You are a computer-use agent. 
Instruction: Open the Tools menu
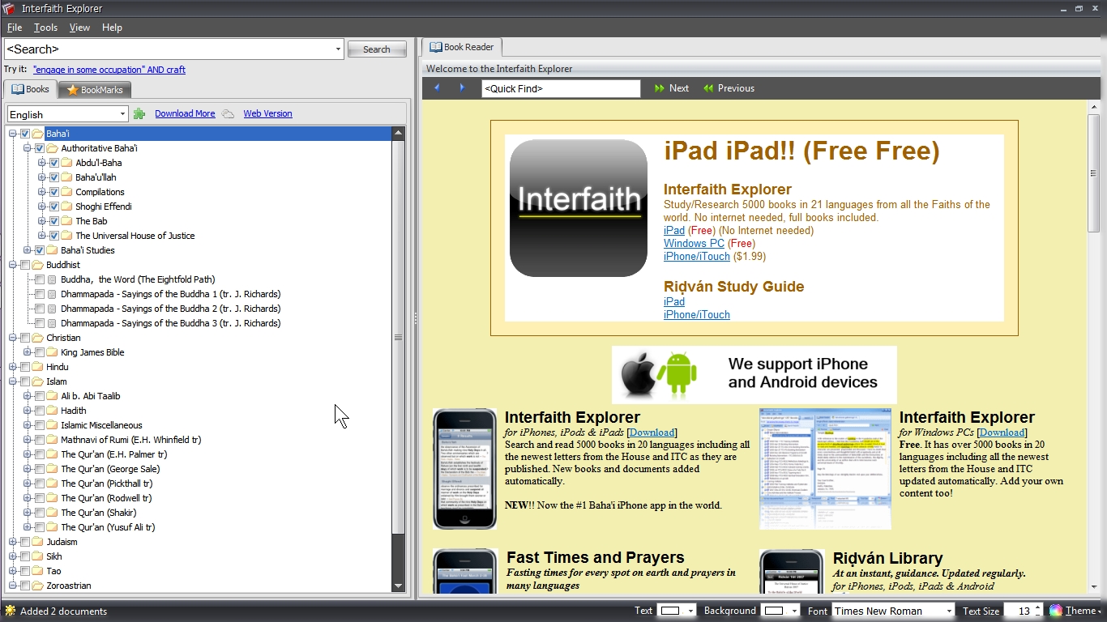tap(45, 27)
